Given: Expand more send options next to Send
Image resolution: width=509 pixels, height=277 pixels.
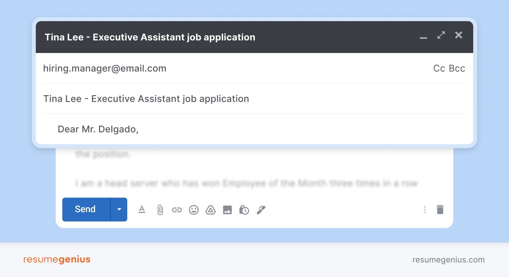Looking at the screenshot, I should tap(119, 210).
